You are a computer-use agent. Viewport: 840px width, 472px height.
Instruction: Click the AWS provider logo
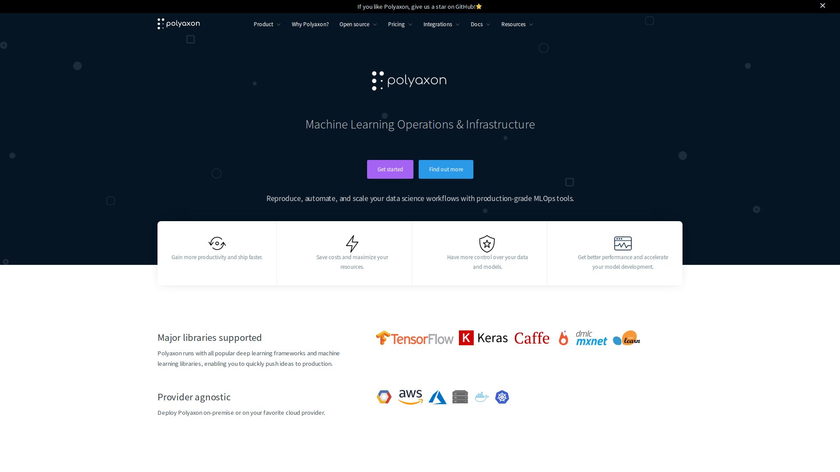coord(410,397)
